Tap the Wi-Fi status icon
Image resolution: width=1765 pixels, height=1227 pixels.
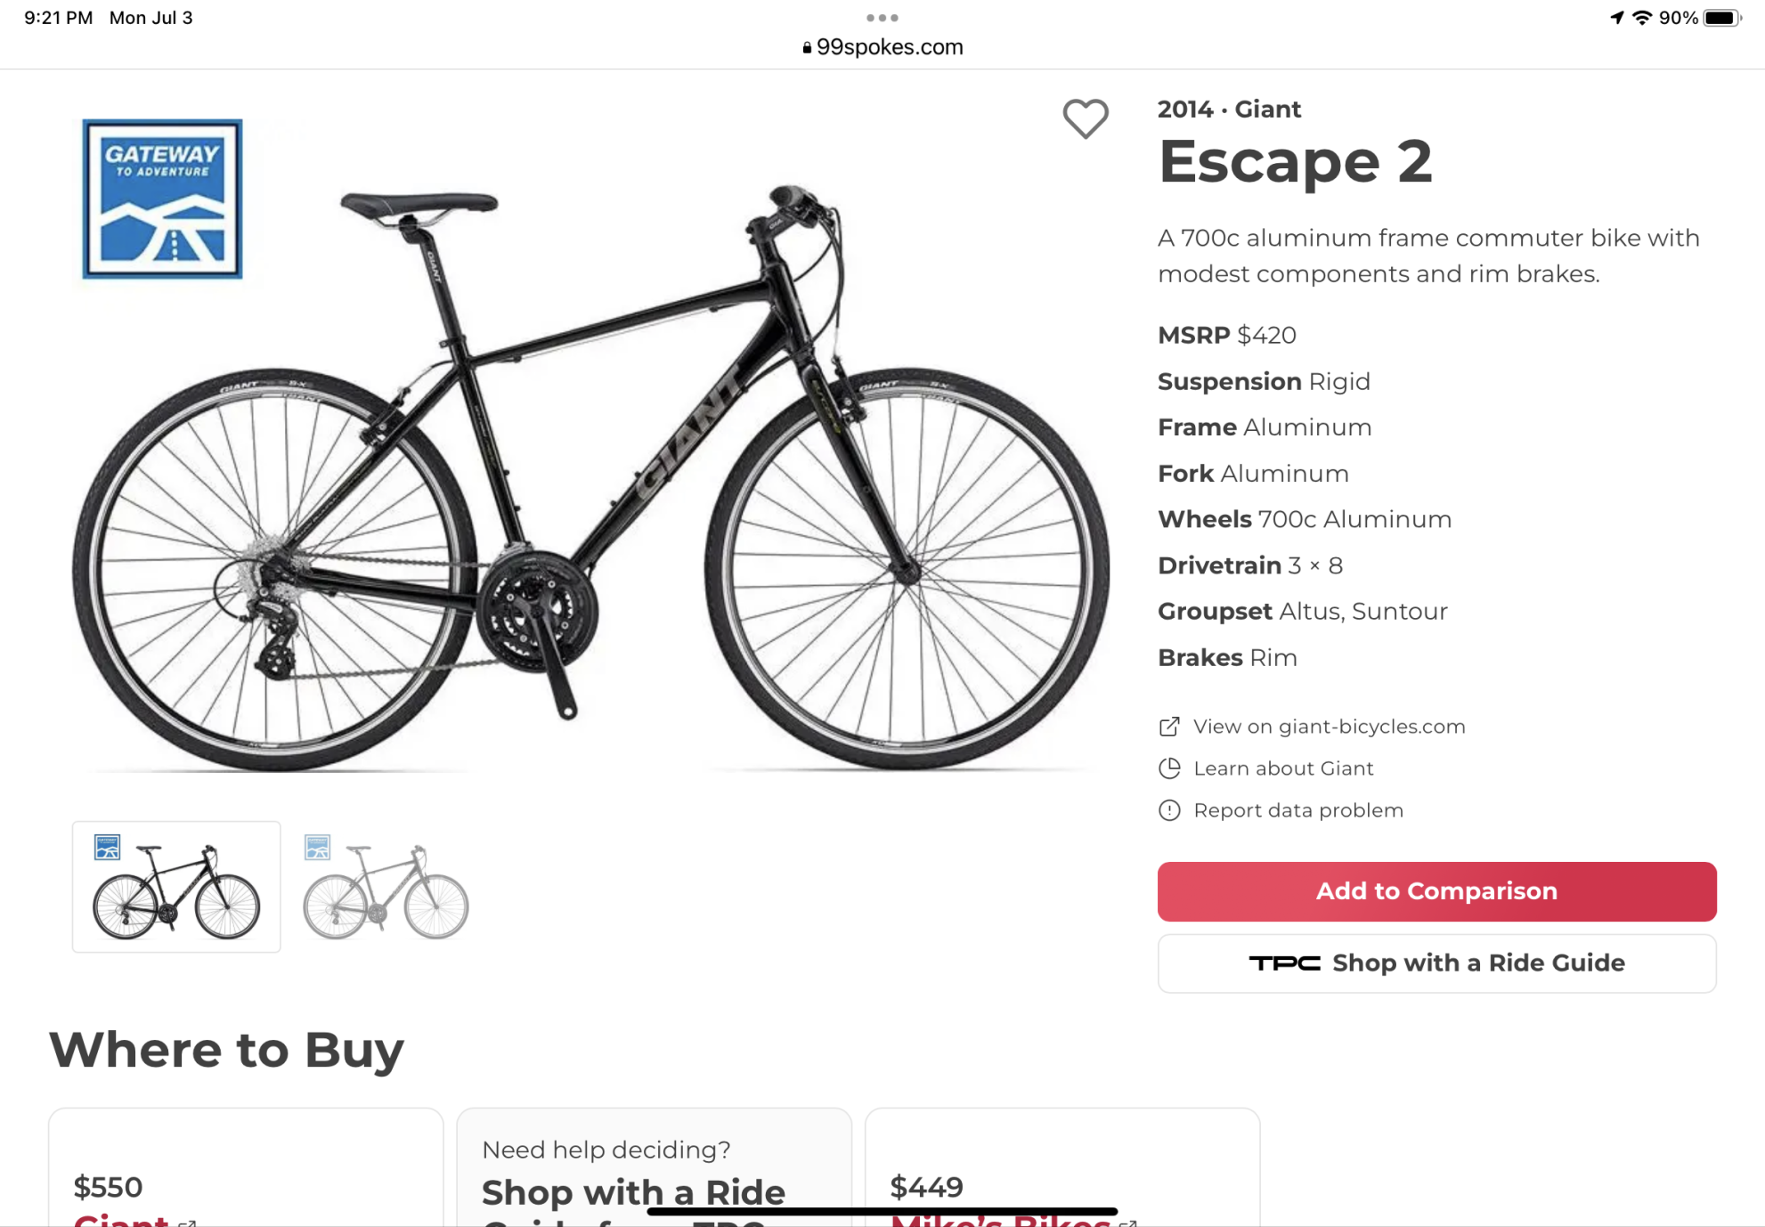[1642, 18]
